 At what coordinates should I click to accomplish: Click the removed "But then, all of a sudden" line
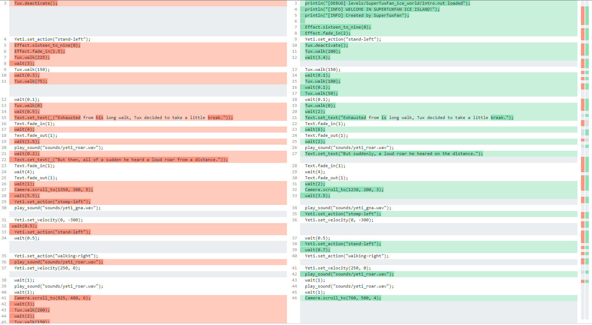121,160
